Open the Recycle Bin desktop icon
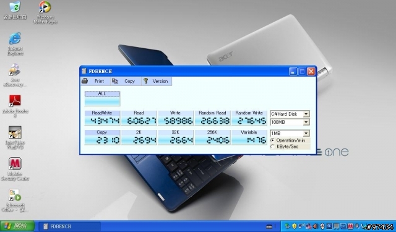 tap(15, 10)
